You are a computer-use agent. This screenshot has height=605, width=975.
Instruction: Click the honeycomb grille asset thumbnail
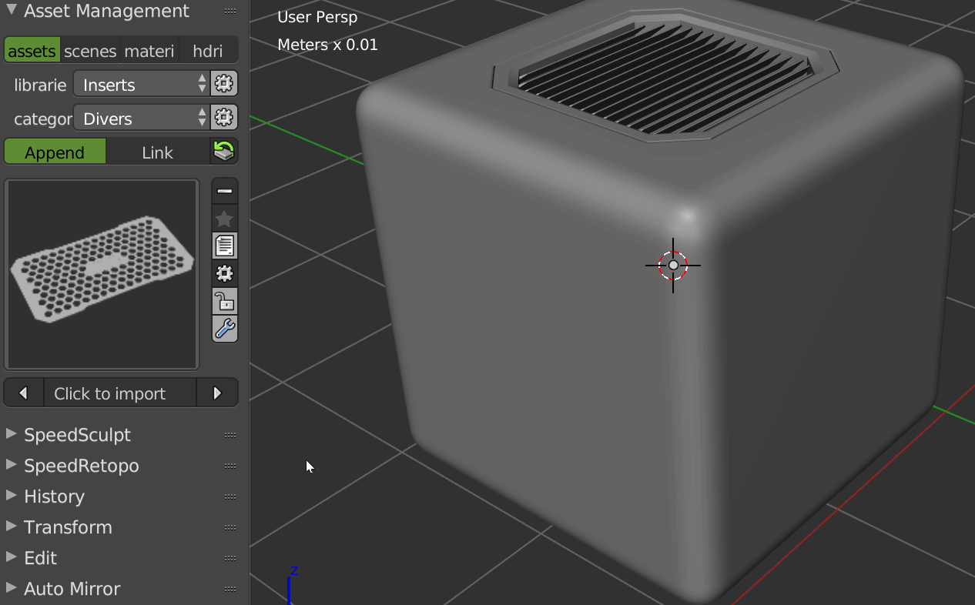coord(102,274)
